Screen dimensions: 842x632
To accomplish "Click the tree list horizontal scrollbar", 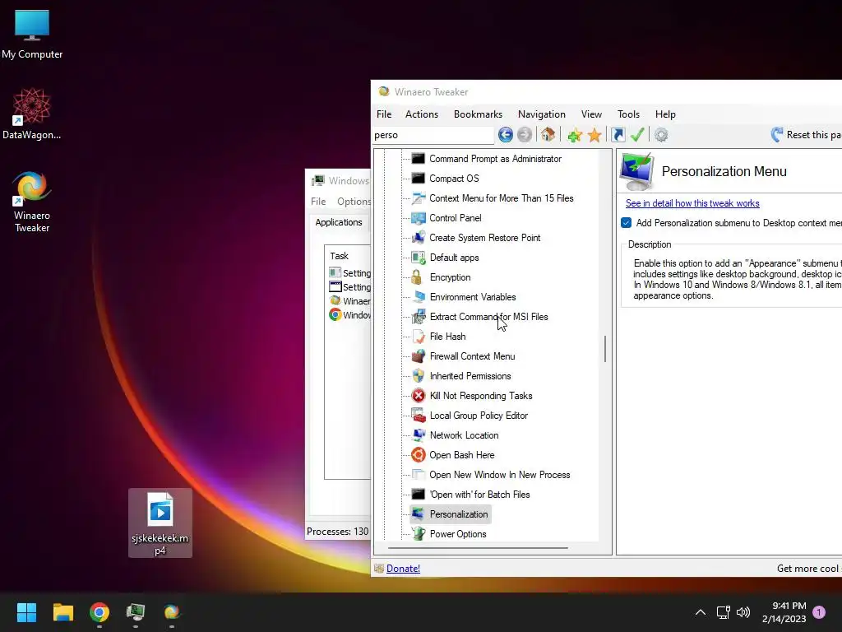I will (478, 548).
